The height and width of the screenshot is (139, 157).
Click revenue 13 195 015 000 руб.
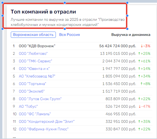click(118, 53)
